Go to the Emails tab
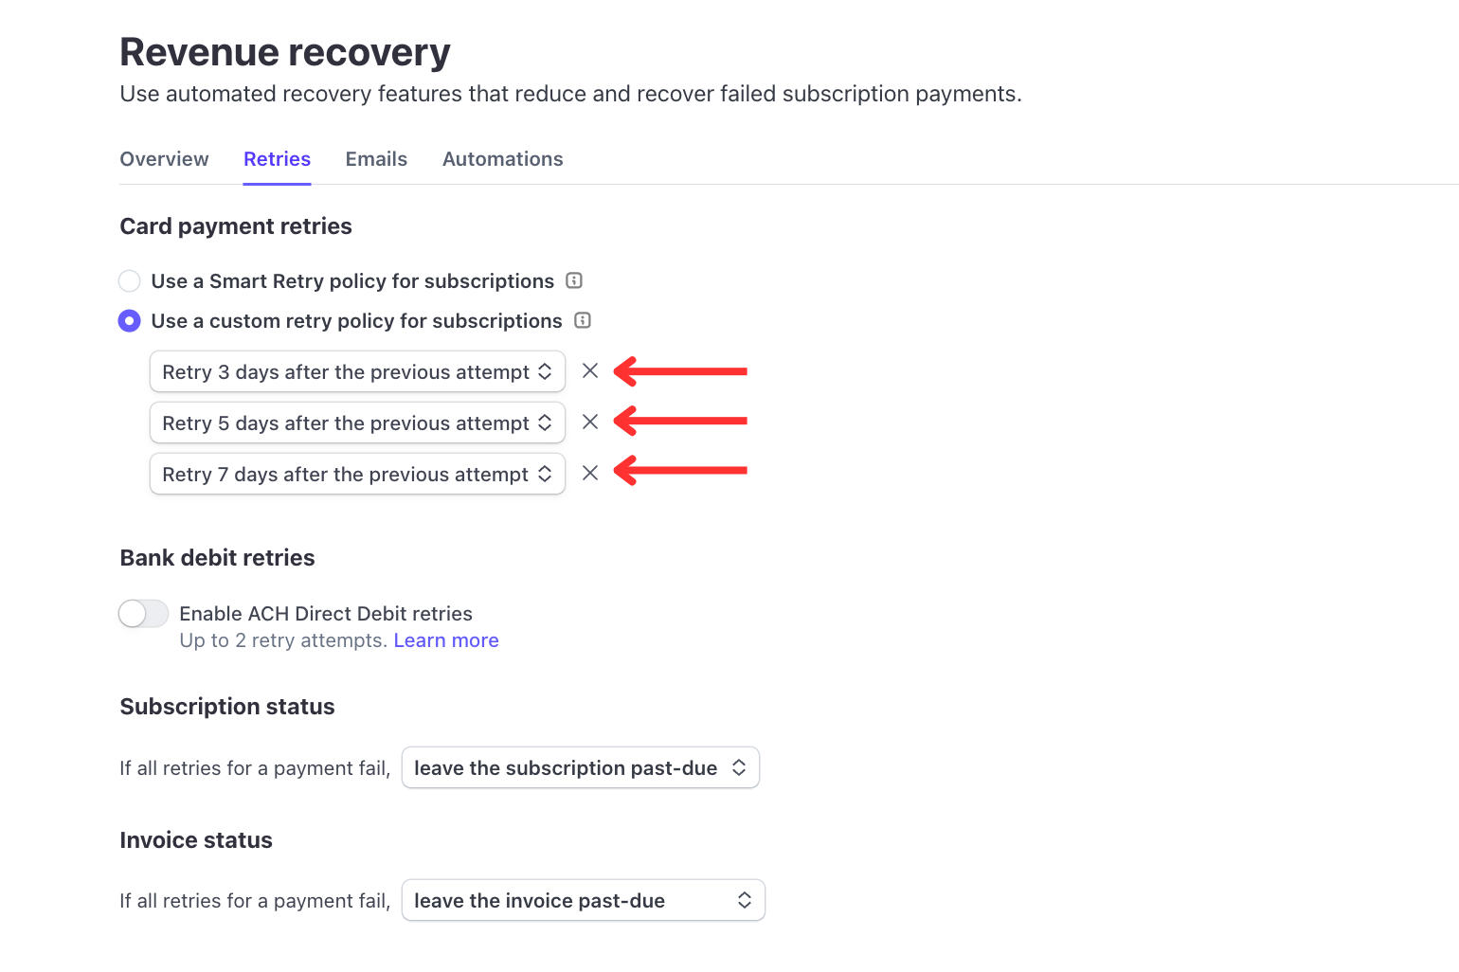 point(376,159)
